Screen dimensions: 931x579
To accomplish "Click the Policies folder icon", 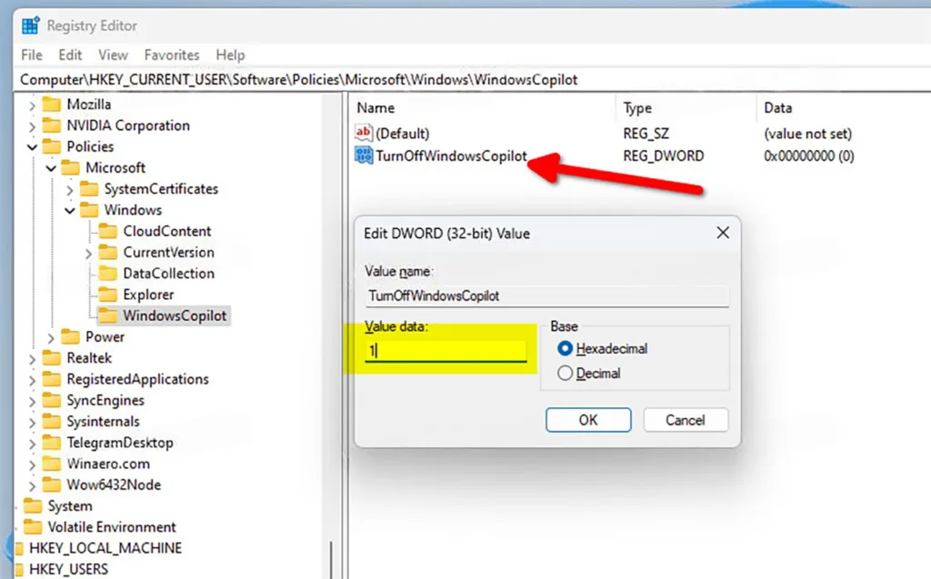I will [52, 146].
